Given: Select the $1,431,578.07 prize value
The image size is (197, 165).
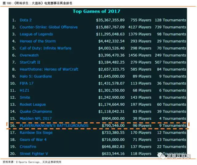Looking at the screenshot, I should click(x=111, y=83).
